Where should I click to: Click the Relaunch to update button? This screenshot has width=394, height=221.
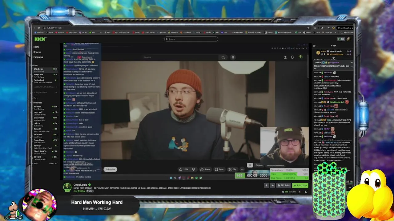coord(344,28)
